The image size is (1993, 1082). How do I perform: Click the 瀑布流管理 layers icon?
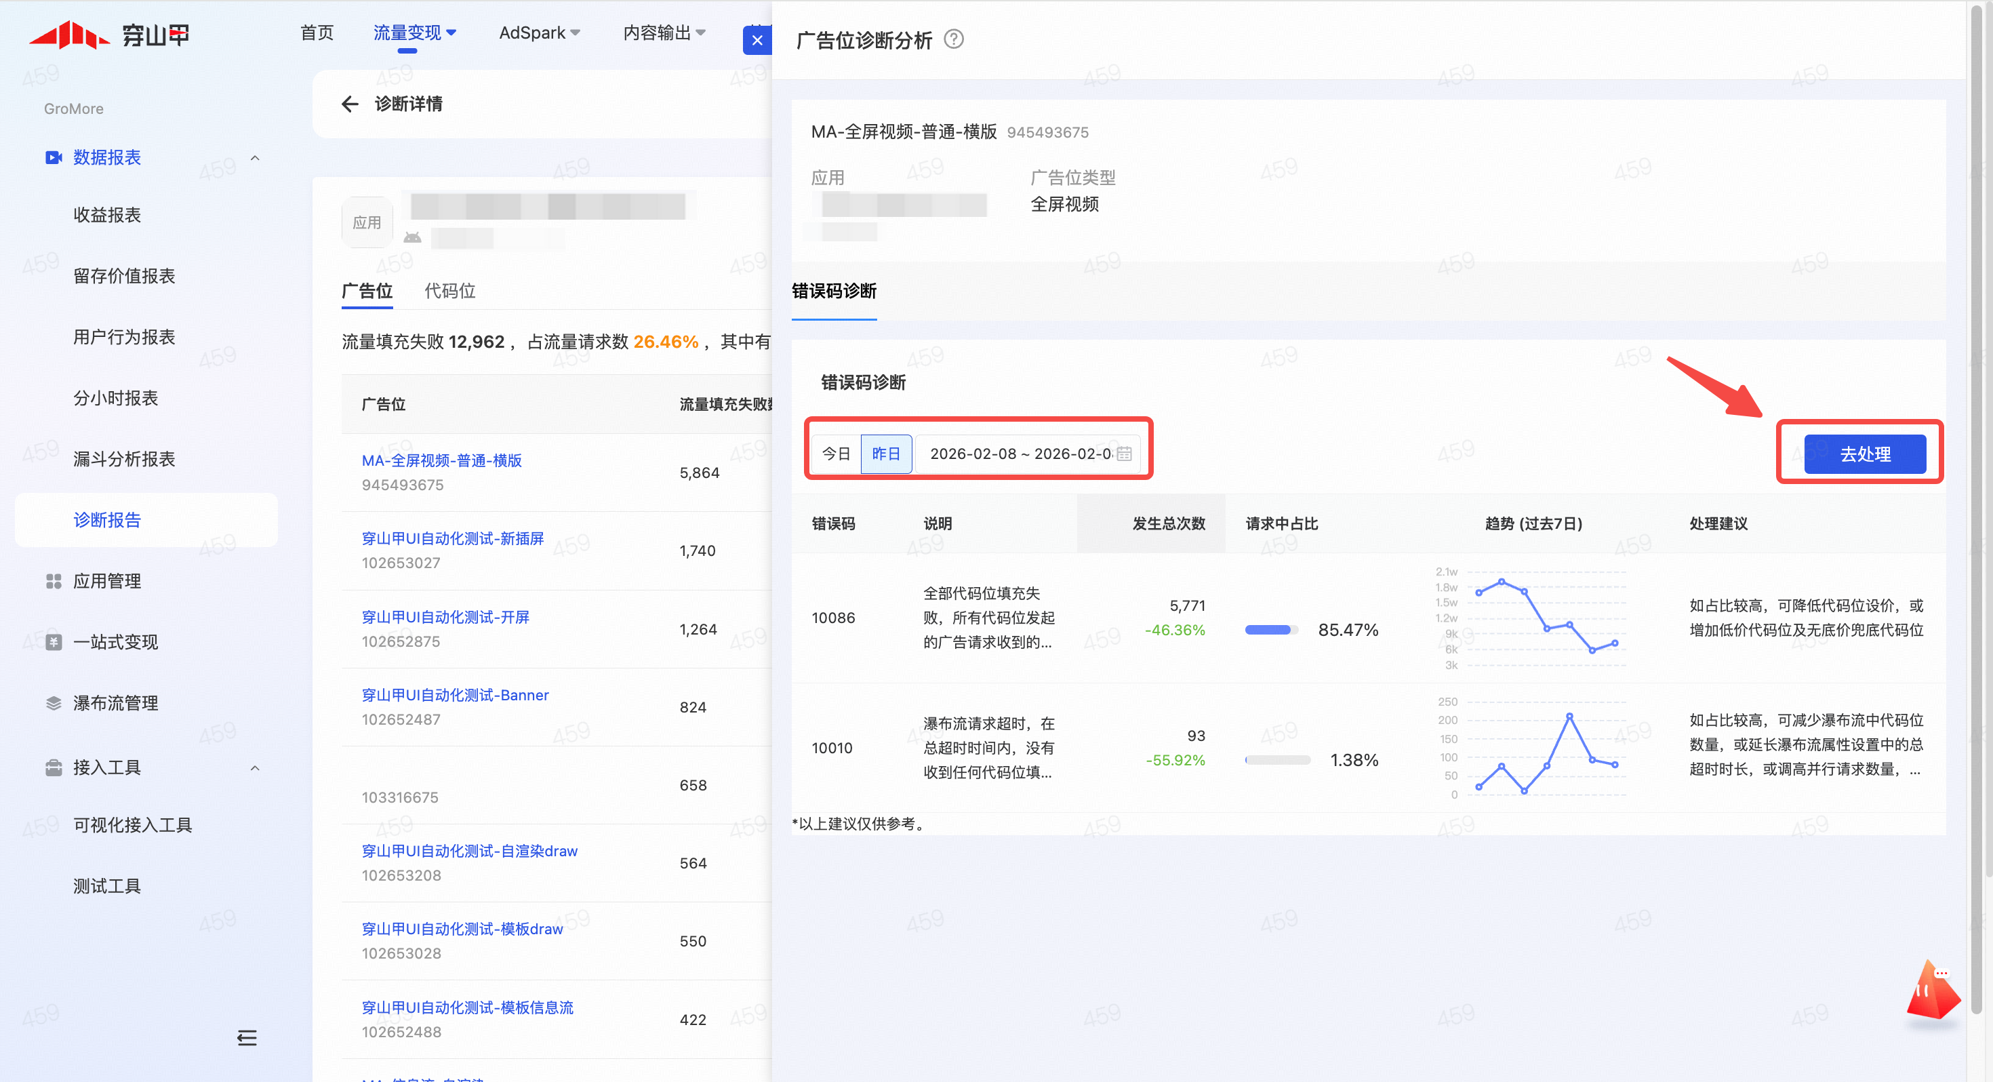coord(54,703)
